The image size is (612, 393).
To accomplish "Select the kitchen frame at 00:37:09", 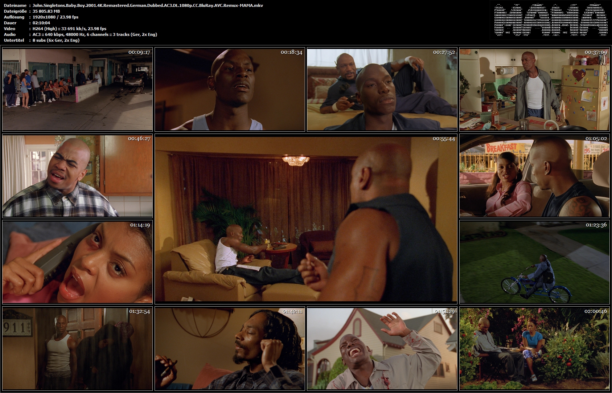I will [534, 90].
